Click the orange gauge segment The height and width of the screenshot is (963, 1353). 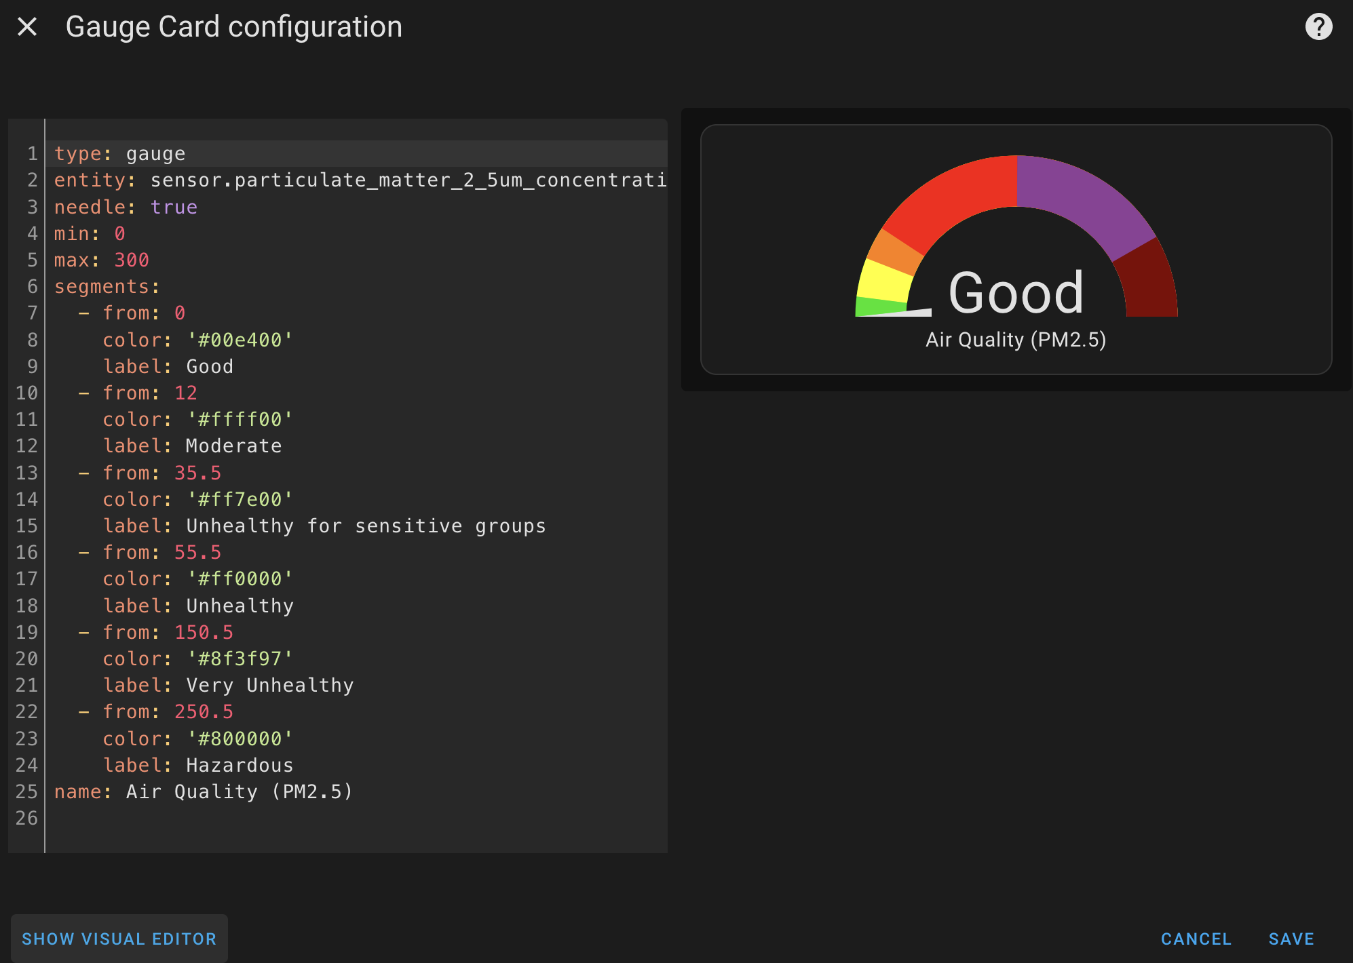(897, 252)
